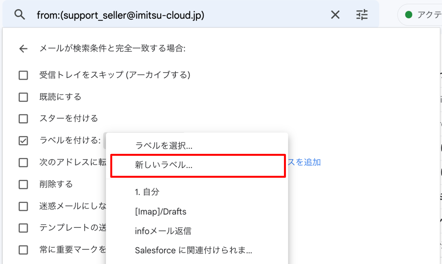Enable the forward to address checkbox

click(23, 162)
